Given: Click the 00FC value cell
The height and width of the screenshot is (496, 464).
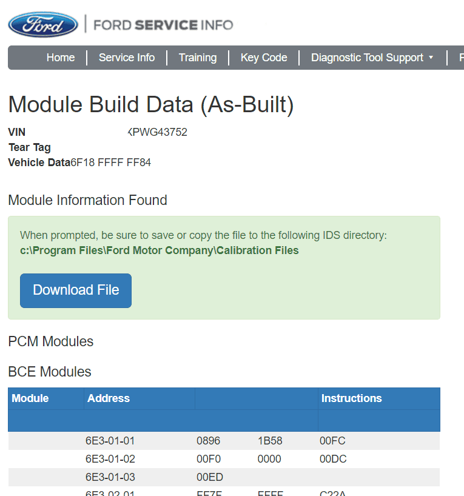Looking at the screenshot, I should click(x=332, y=441).
